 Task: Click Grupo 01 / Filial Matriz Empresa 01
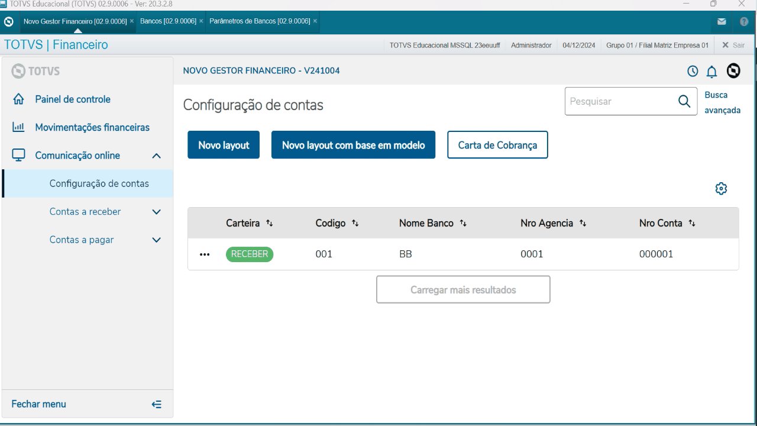coord(657,45)
